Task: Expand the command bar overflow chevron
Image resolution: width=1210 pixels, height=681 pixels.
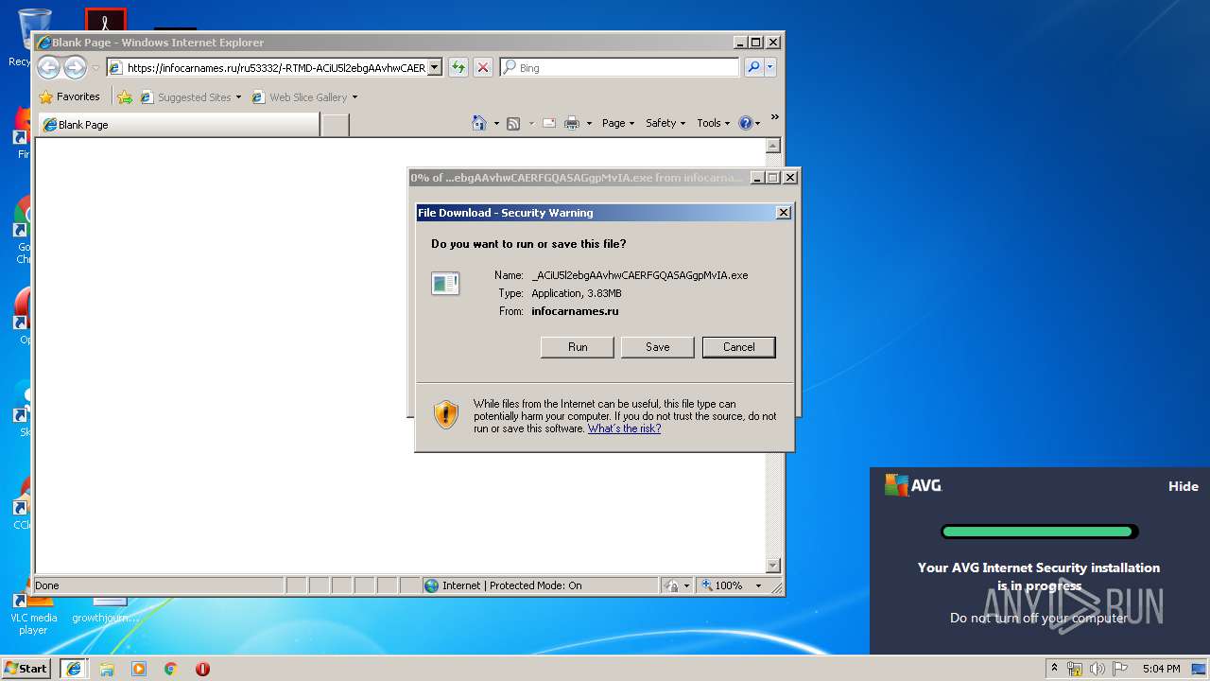Action: point(774,118)
